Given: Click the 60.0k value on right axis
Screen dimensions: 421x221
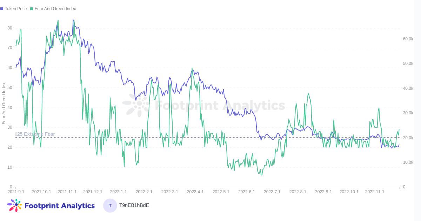Looking at the screenshot, I should click(408, 39).
